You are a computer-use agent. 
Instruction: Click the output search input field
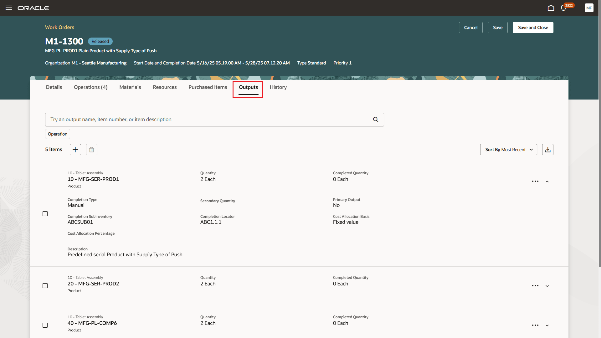210,120
